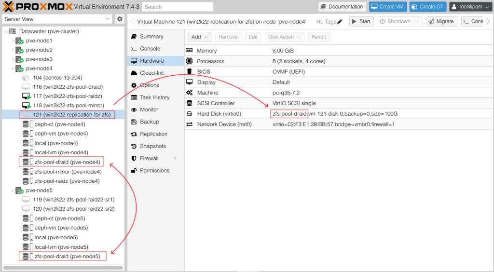Switch to the Cloud-Init tab
The height and width of the screenshot is (272, 494).
156,73
